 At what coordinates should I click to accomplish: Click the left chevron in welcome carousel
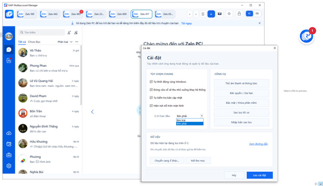[x=92, y=112]
